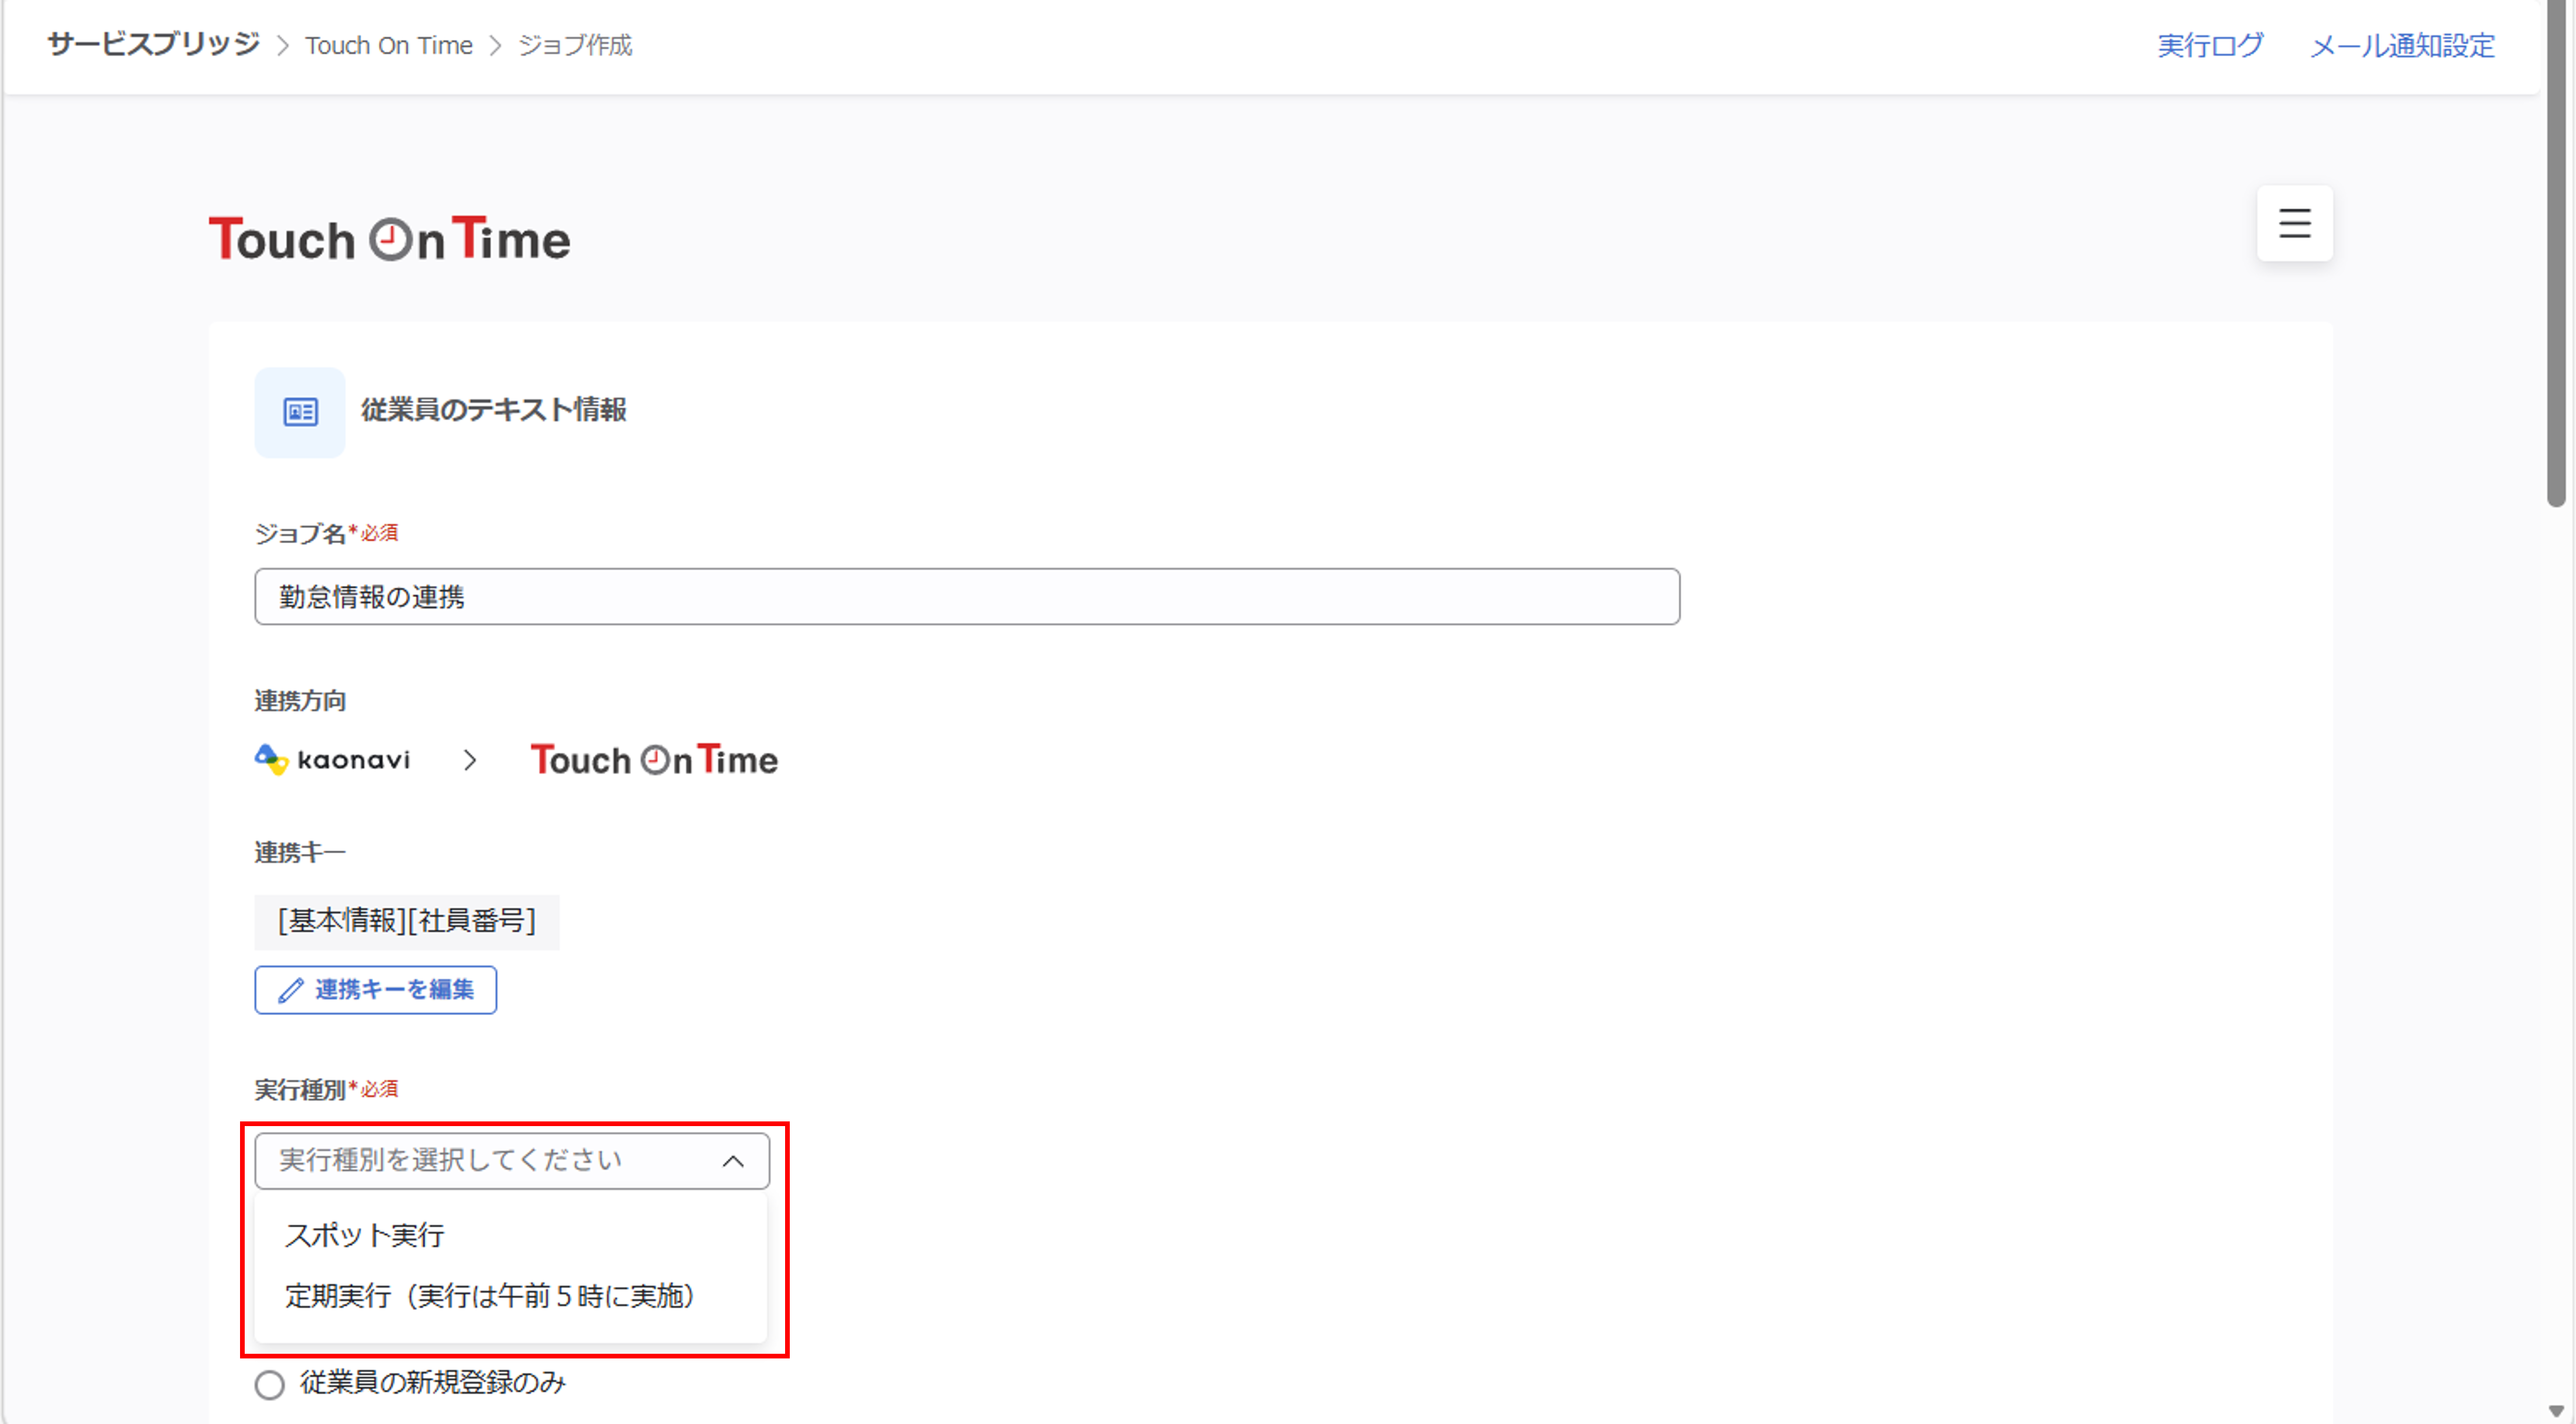Focus the ジョブ名 input field

pos(967,597)
